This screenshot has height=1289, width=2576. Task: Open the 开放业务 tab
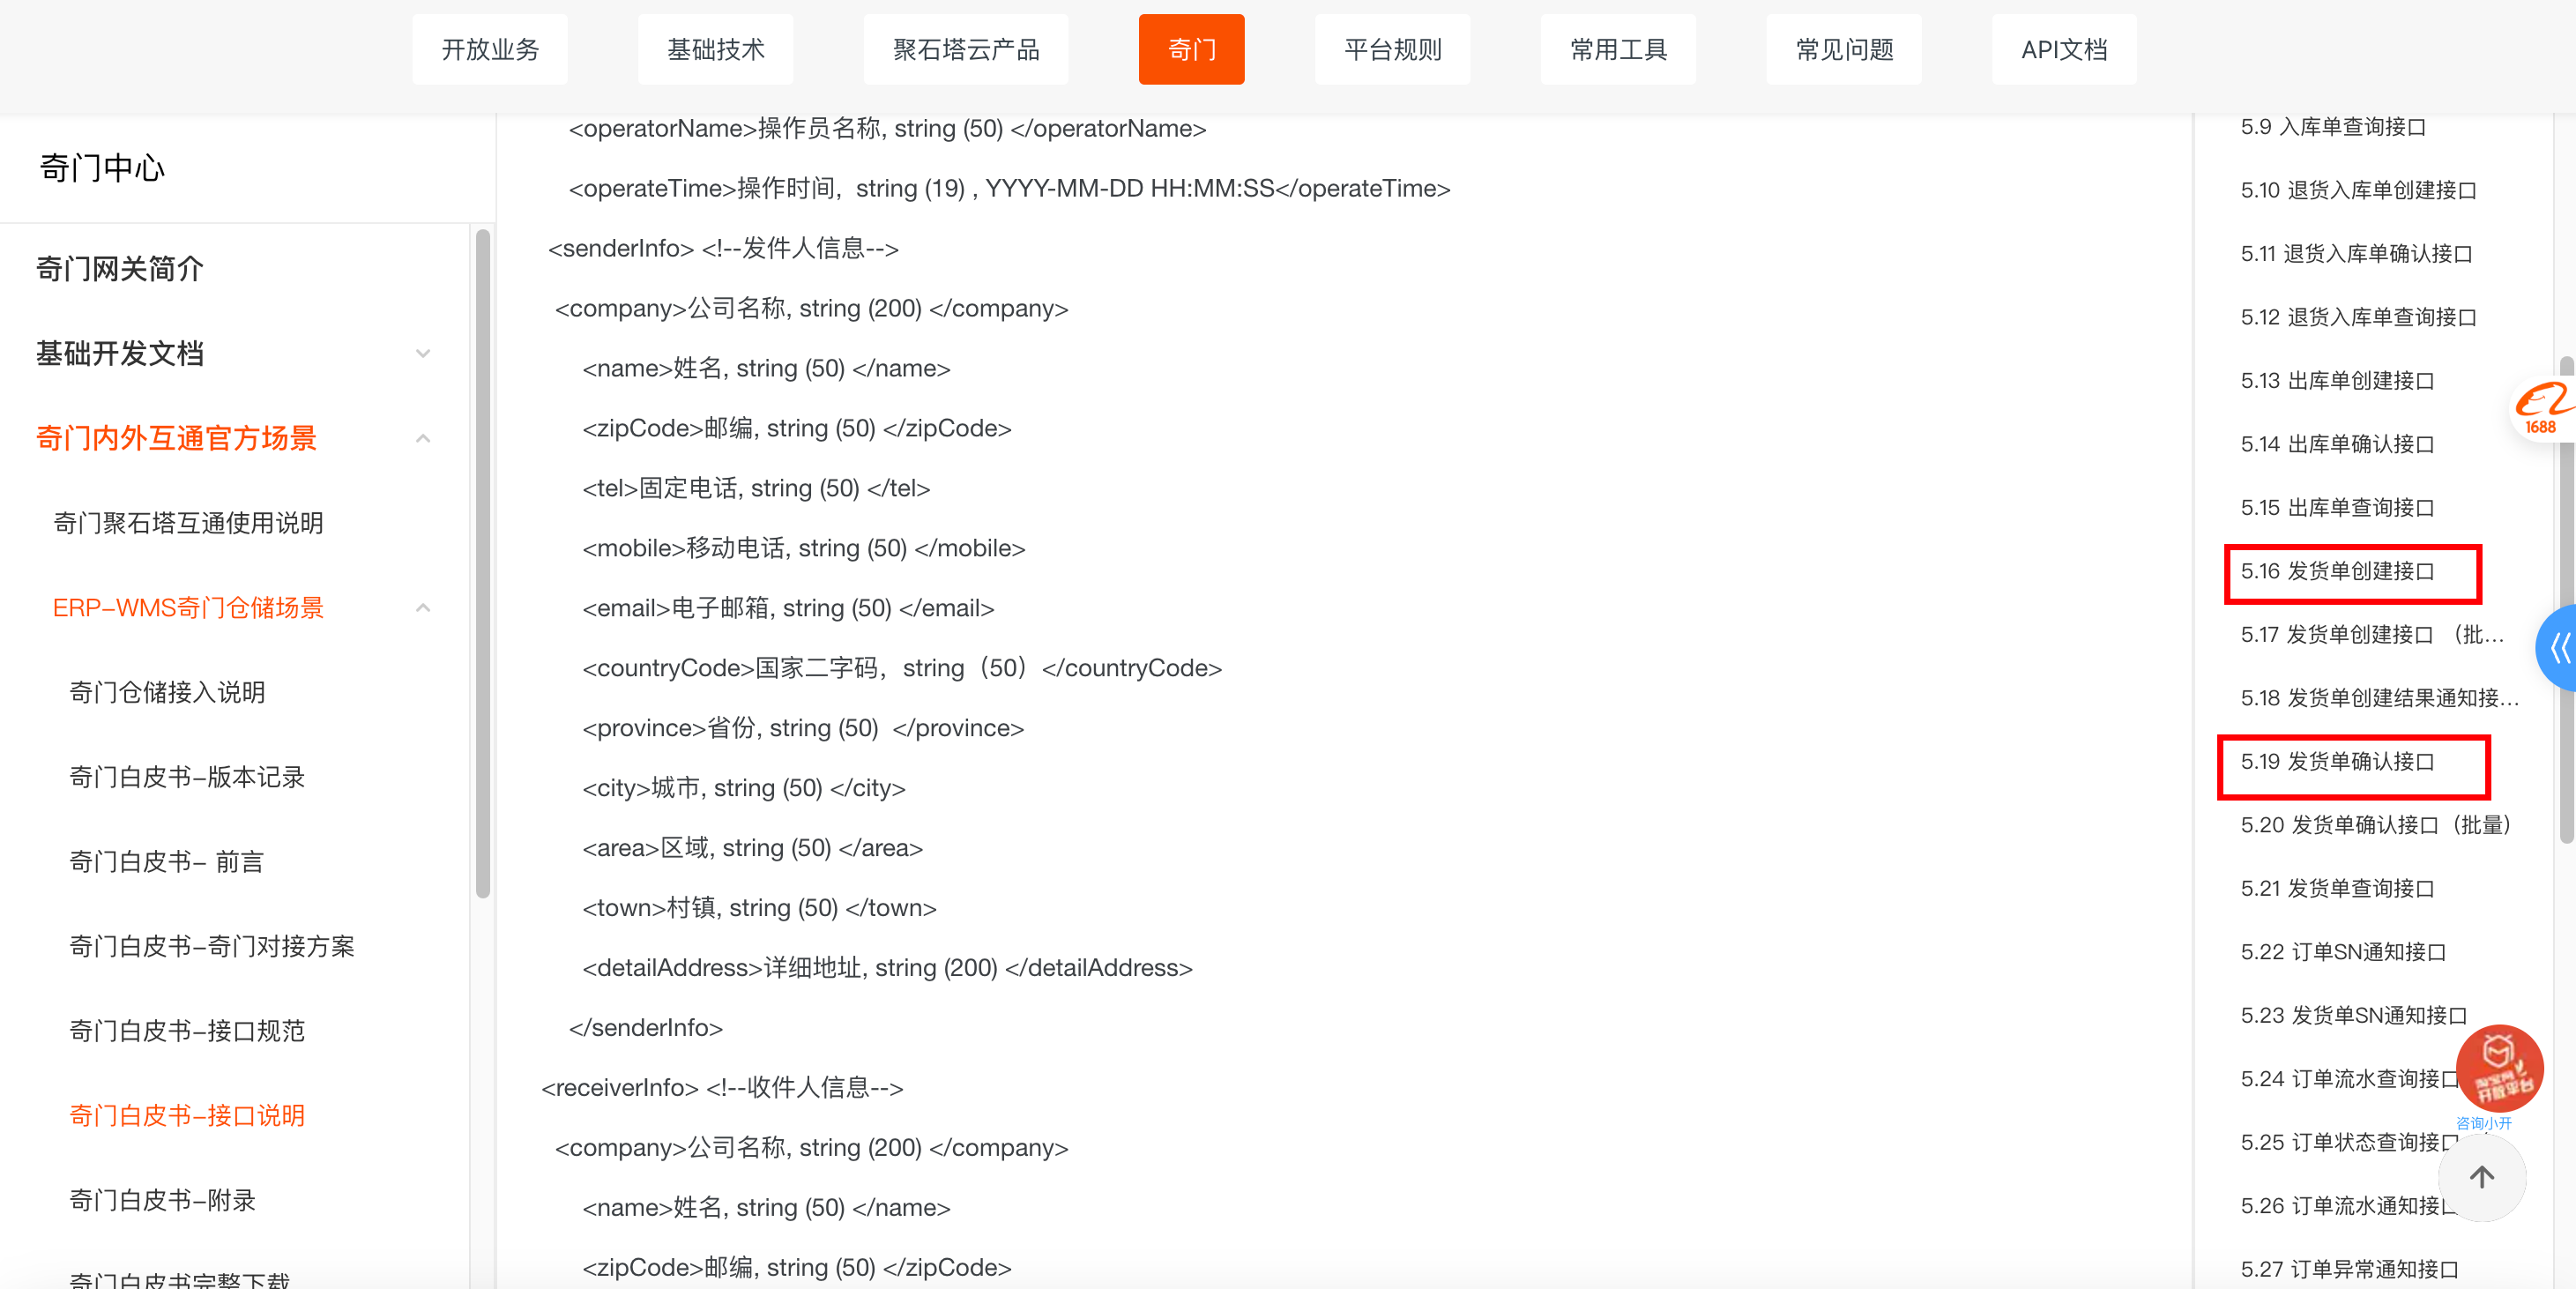(490, 50)
